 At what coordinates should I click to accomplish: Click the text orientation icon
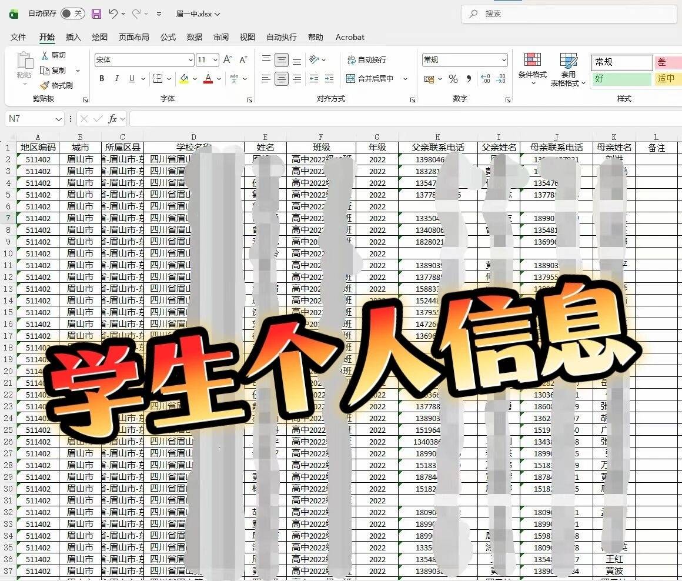(313, 59)
